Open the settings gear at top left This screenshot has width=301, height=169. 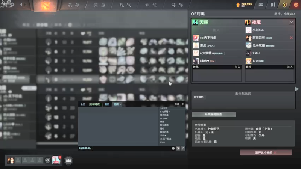click(13, 4)
